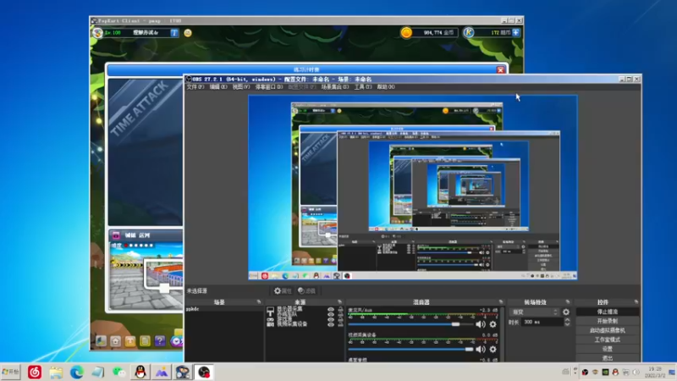Mute the 视频采集设备 mixer speaker icon
This screenshot has height=381, width=677.
click(480, 349)
